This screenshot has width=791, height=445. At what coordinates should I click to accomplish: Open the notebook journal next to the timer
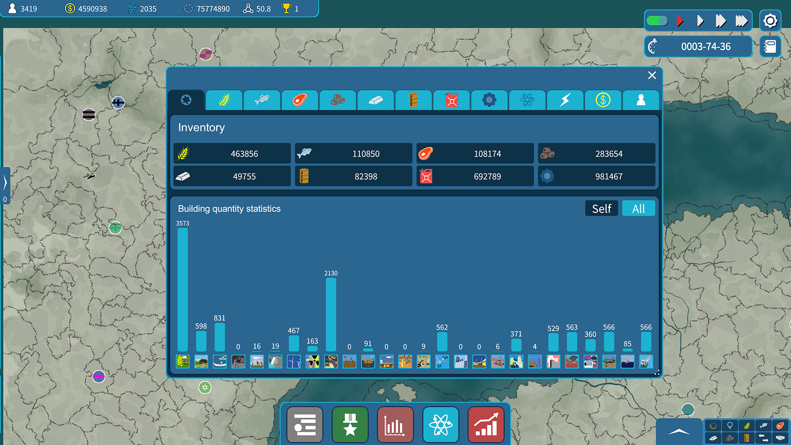(x=770, y=46)
